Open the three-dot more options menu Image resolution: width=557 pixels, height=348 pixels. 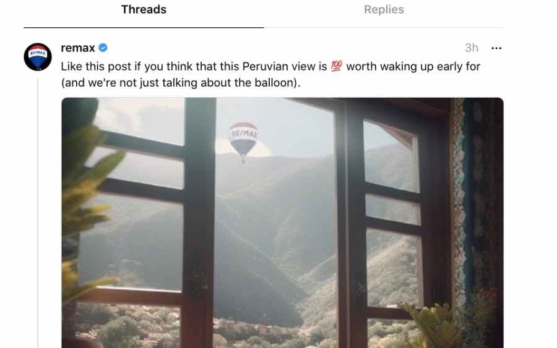(x=496, y=48)
